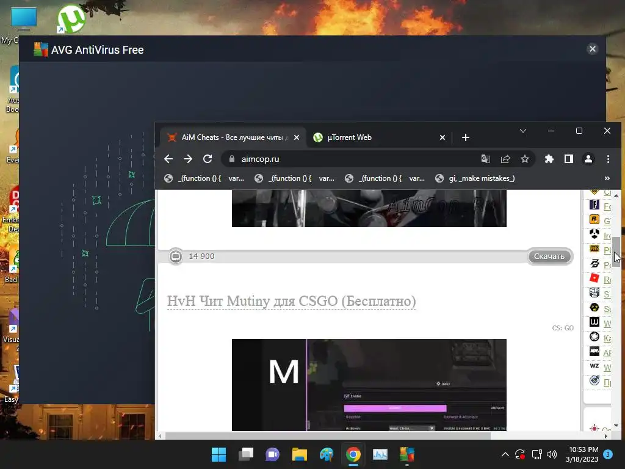Open the Chrome Extensions puzzle menu
625x469 pixels.
click(x=549, y=159)
